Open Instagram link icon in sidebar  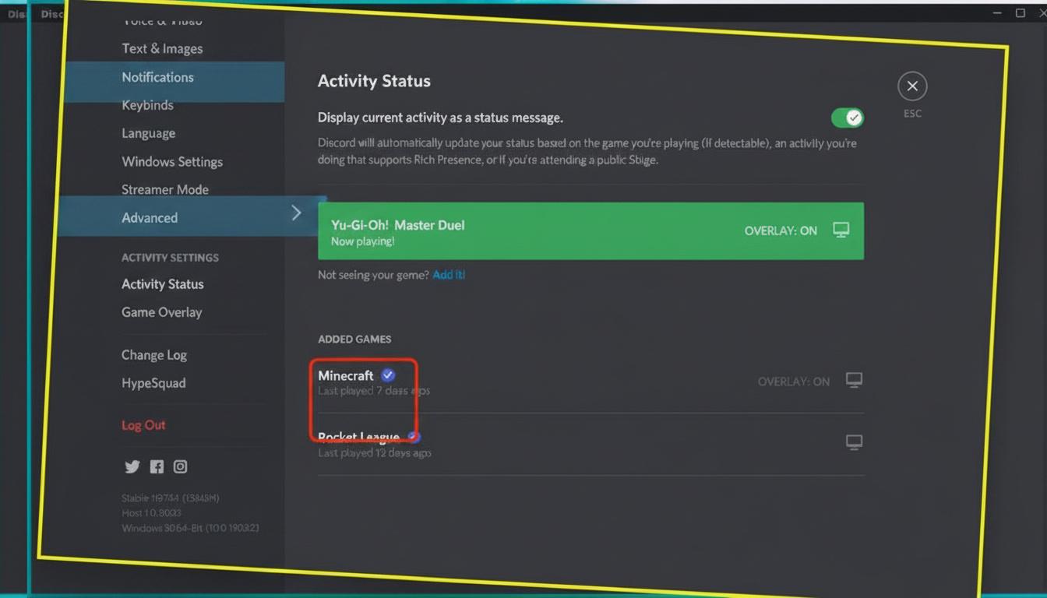coord(180,466)
